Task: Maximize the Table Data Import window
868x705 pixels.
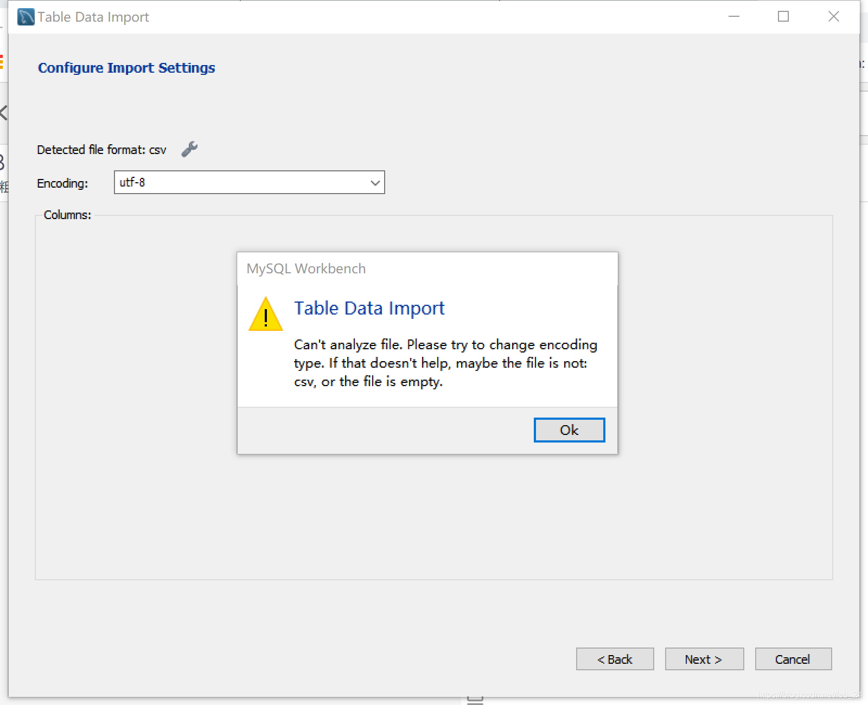Action: pos(783,16)
